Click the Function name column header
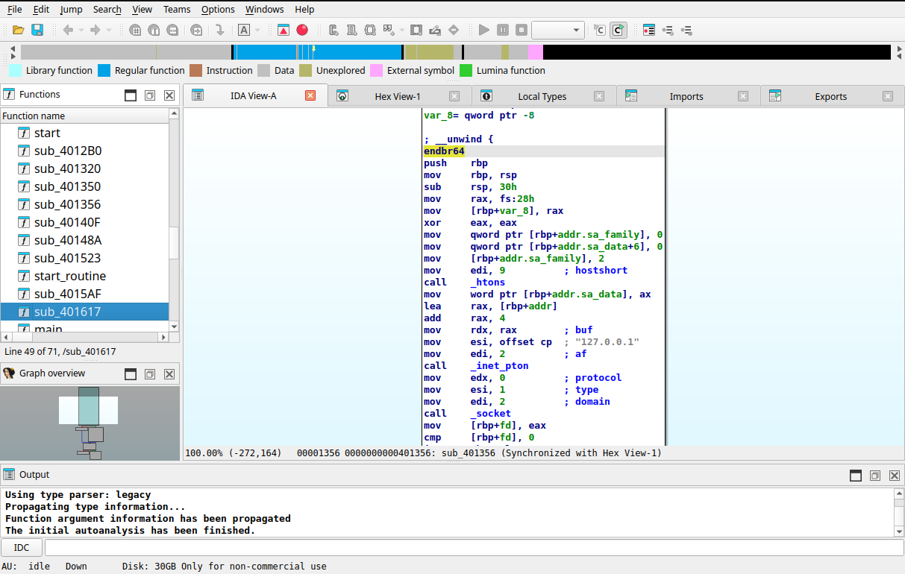The width and height of the screenshot is (905, 574). tap(84, 116)
